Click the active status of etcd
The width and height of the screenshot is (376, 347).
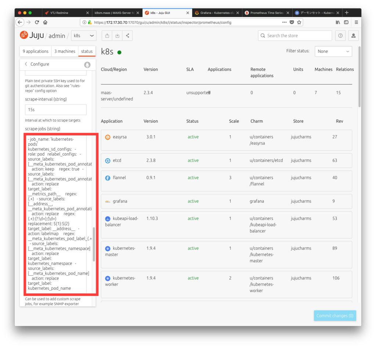pyautogui.click(x=193, y=160)
